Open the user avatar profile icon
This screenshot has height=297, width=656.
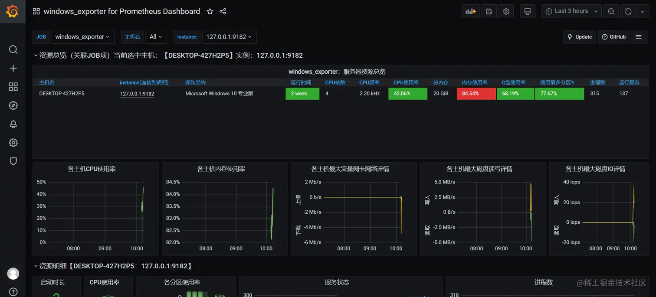pyautogui.click(x=13, y=274)
